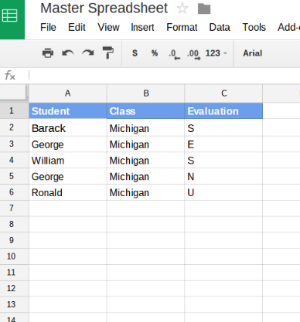Select evaluation S in Barack's row
300x322 pixels.
(223, 128)
